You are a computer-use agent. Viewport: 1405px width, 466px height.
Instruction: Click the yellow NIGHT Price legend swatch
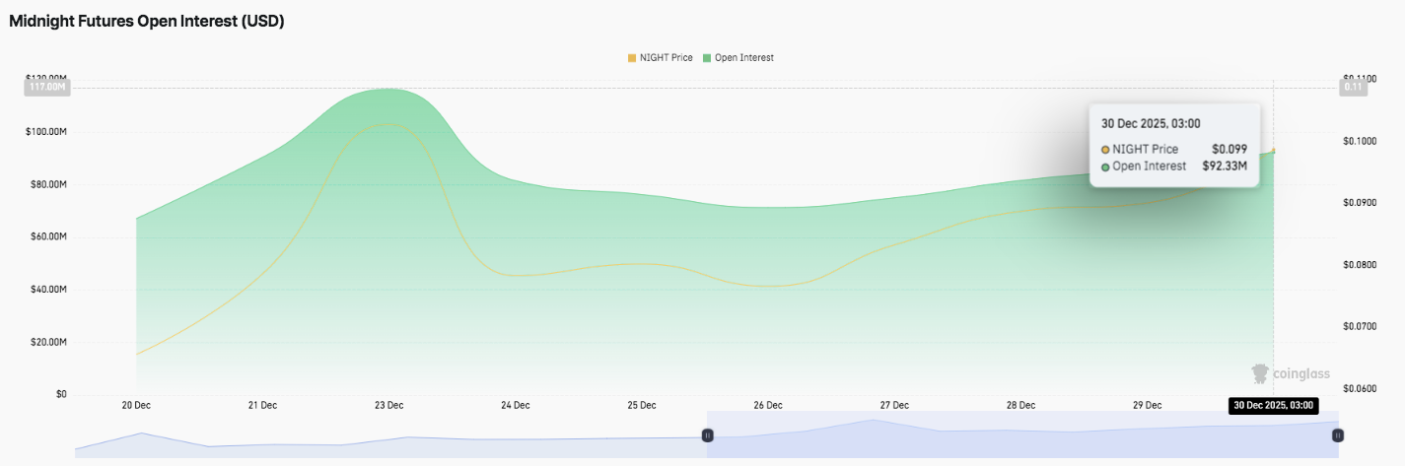(632, 58)
